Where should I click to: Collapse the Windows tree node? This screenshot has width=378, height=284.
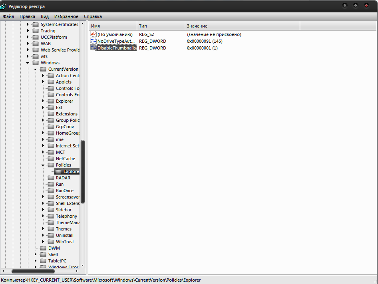coord(28,63)
